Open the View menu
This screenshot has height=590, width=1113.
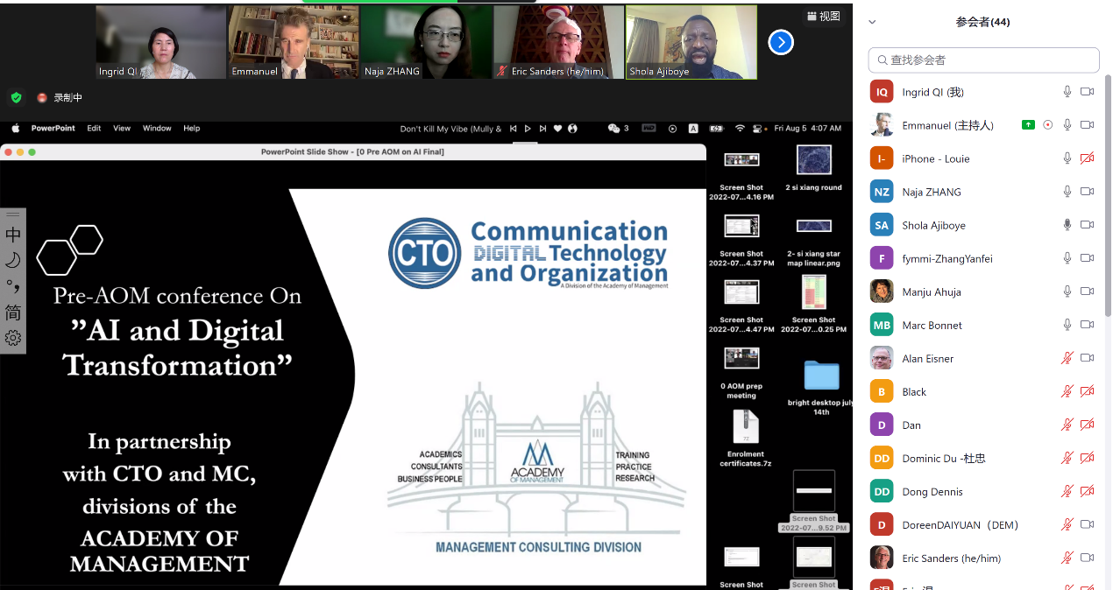click(x=122, y=129)
